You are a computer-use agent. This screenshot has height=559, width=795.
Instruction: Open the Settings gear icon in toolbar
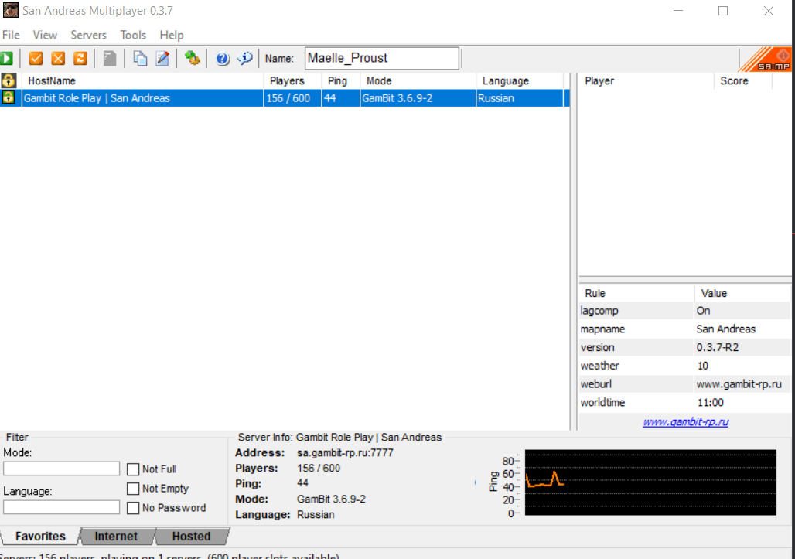pyautogui.click(x=192, y=59)
